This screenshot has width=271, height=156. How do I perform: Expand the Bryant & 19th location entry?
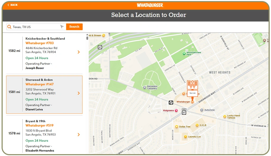(x=78, y=135)
